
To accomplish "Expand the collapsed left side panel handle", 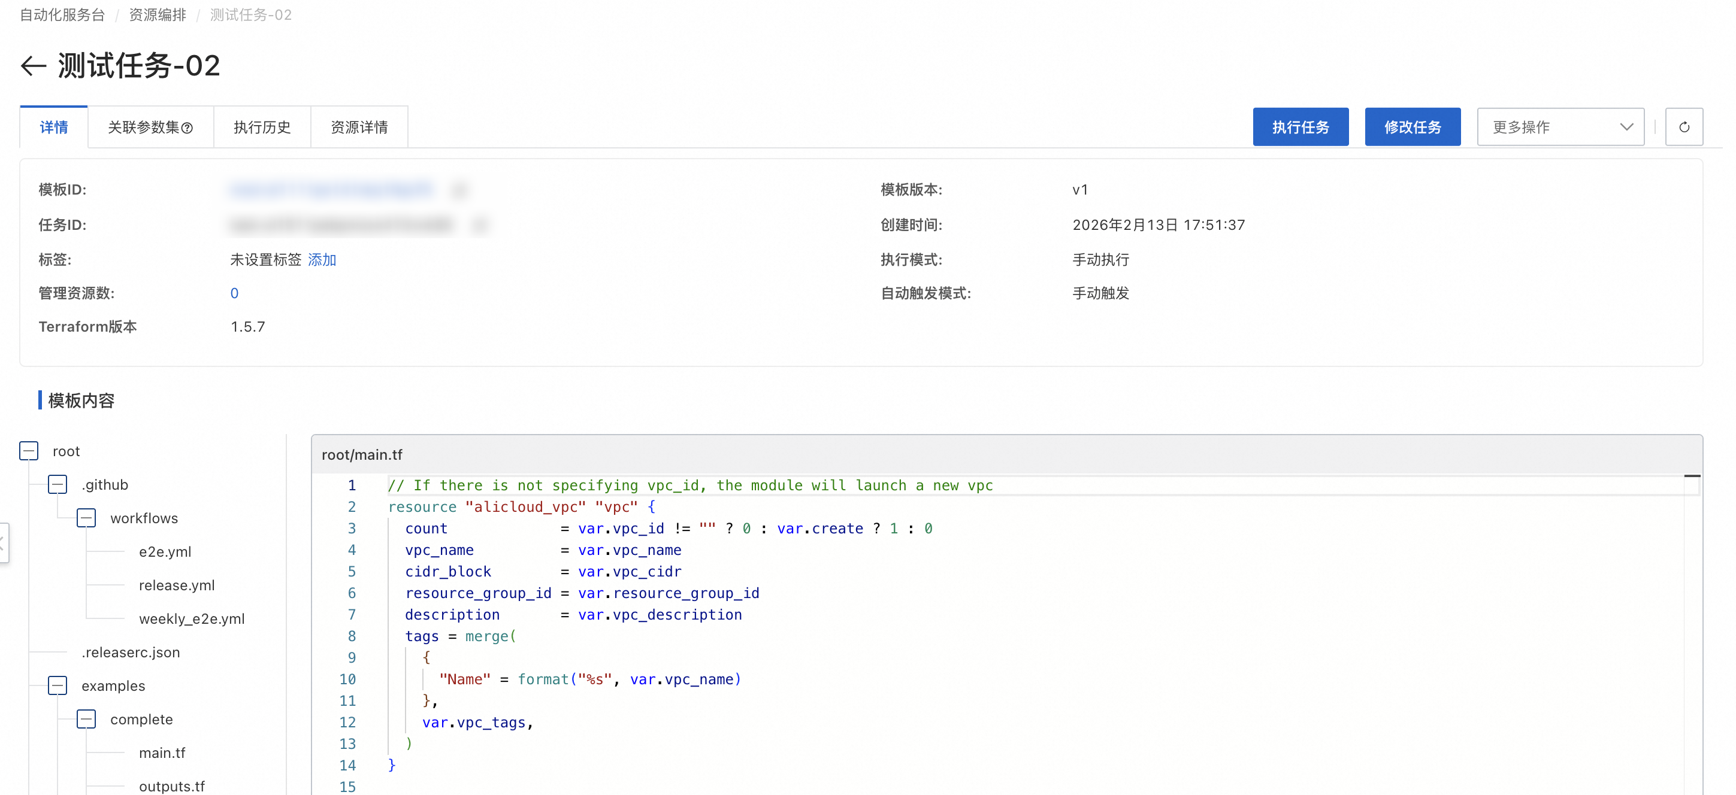I will tap(4, 542).
